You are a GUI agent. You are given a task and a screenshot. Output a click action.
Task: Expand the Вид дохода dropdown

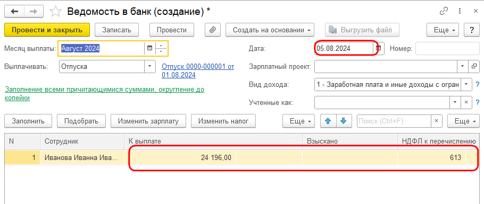(x=466, y=84)
